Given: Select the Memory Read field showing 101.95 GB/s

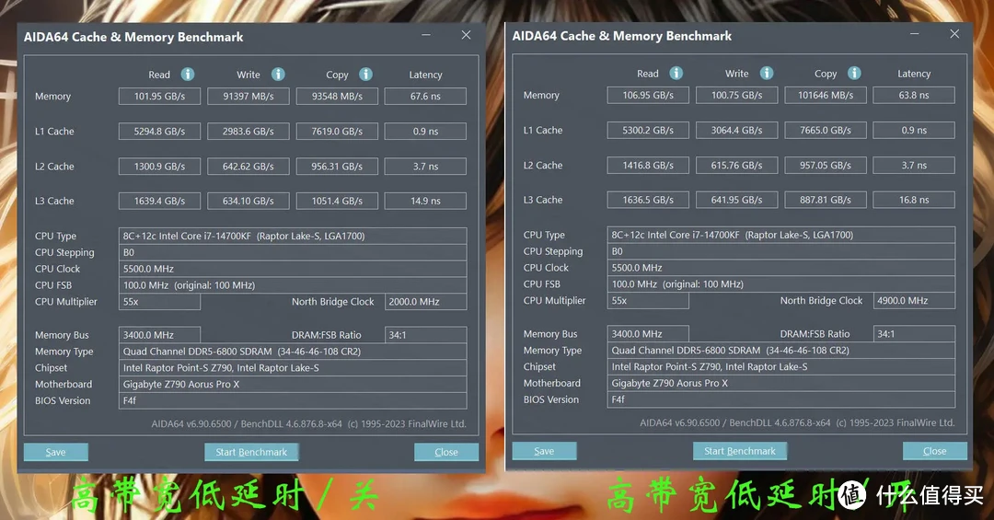Looking at the screenshot, I should [159, 97].
